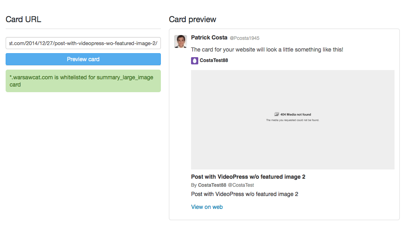Viewport: 405px width, 227px height.
Task: Follow the View on web link
Action: pyautogui.click(x=207, y=207)
